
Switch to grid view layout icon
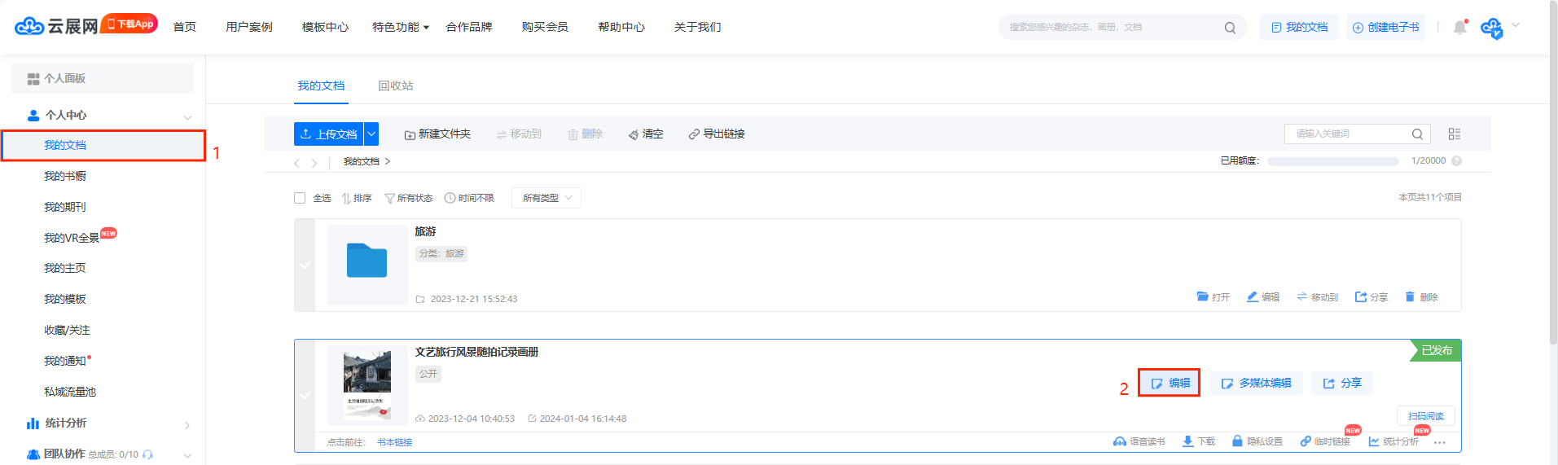[1454, 134]
